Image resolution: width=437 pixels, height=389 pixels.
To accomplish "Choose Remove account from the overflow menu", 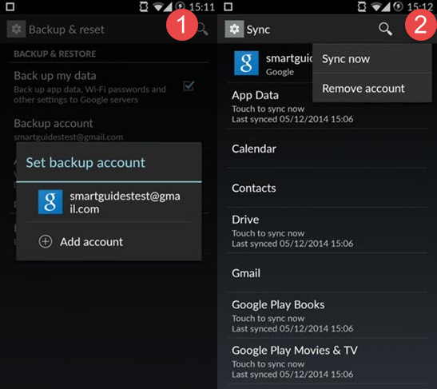I will click(372, 89).
